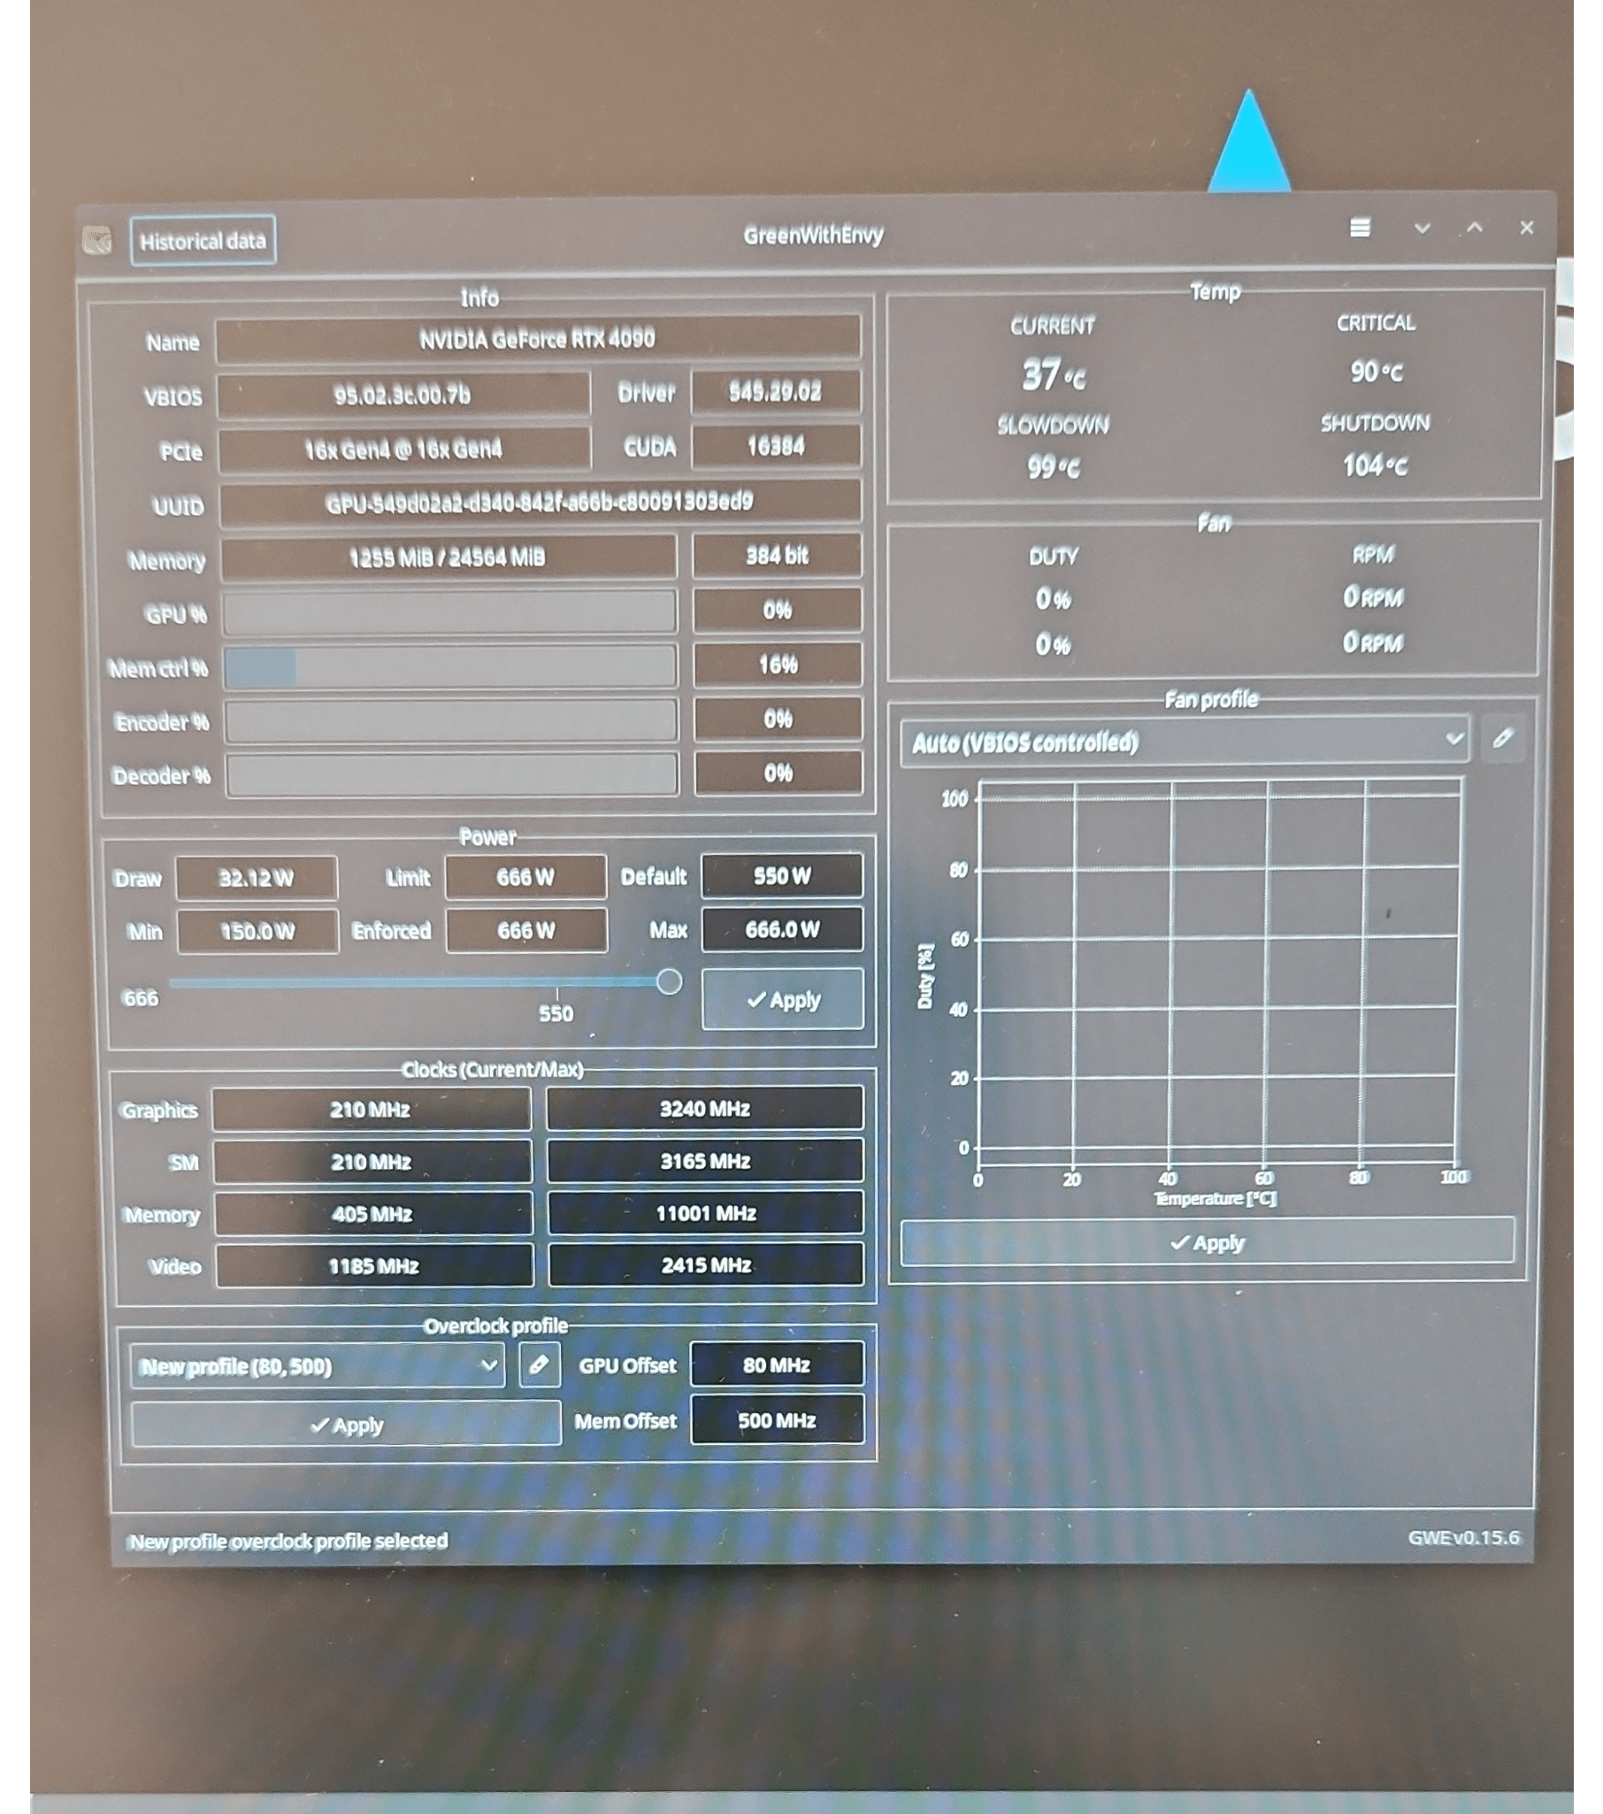
Task: Close the GreenWithEnvy window
Action: click(1527, 228)
